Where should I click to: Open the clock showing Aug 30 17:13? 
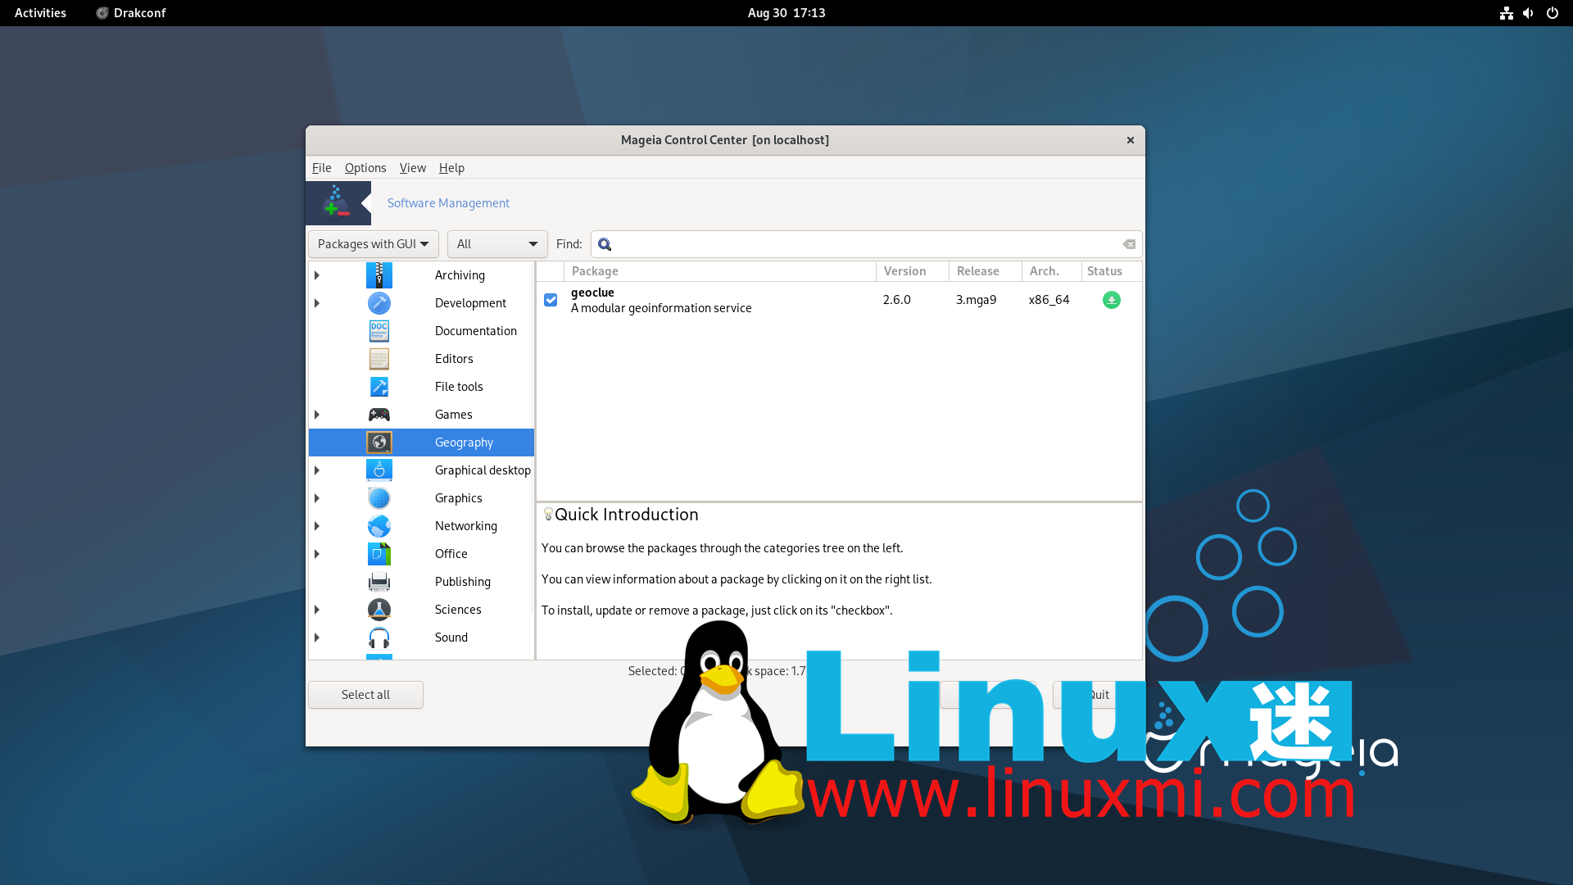click(x=786, y=13)
